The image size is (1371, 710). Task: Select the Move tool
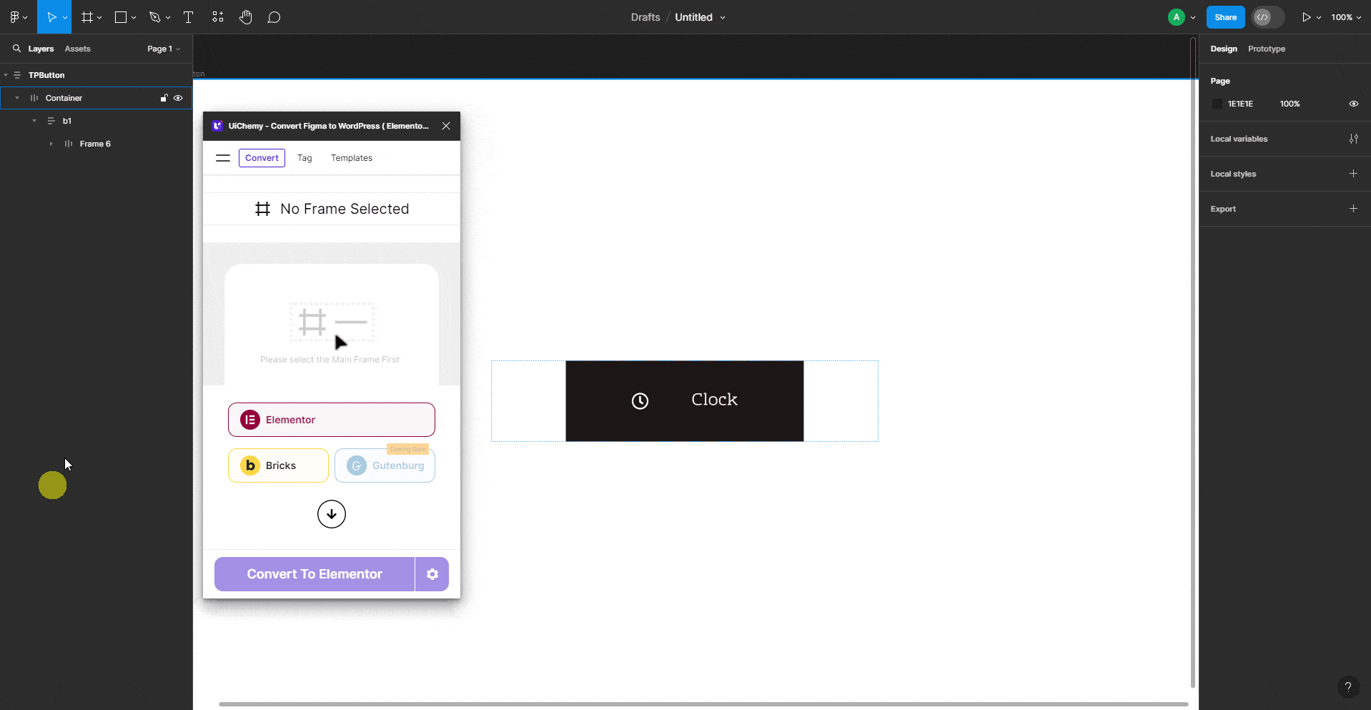[x=51, y=17]
